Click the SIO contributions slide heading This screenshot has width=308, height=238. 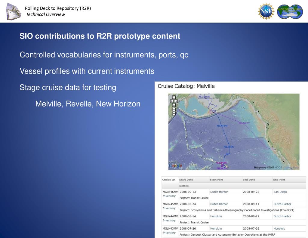tap(100, 36)
